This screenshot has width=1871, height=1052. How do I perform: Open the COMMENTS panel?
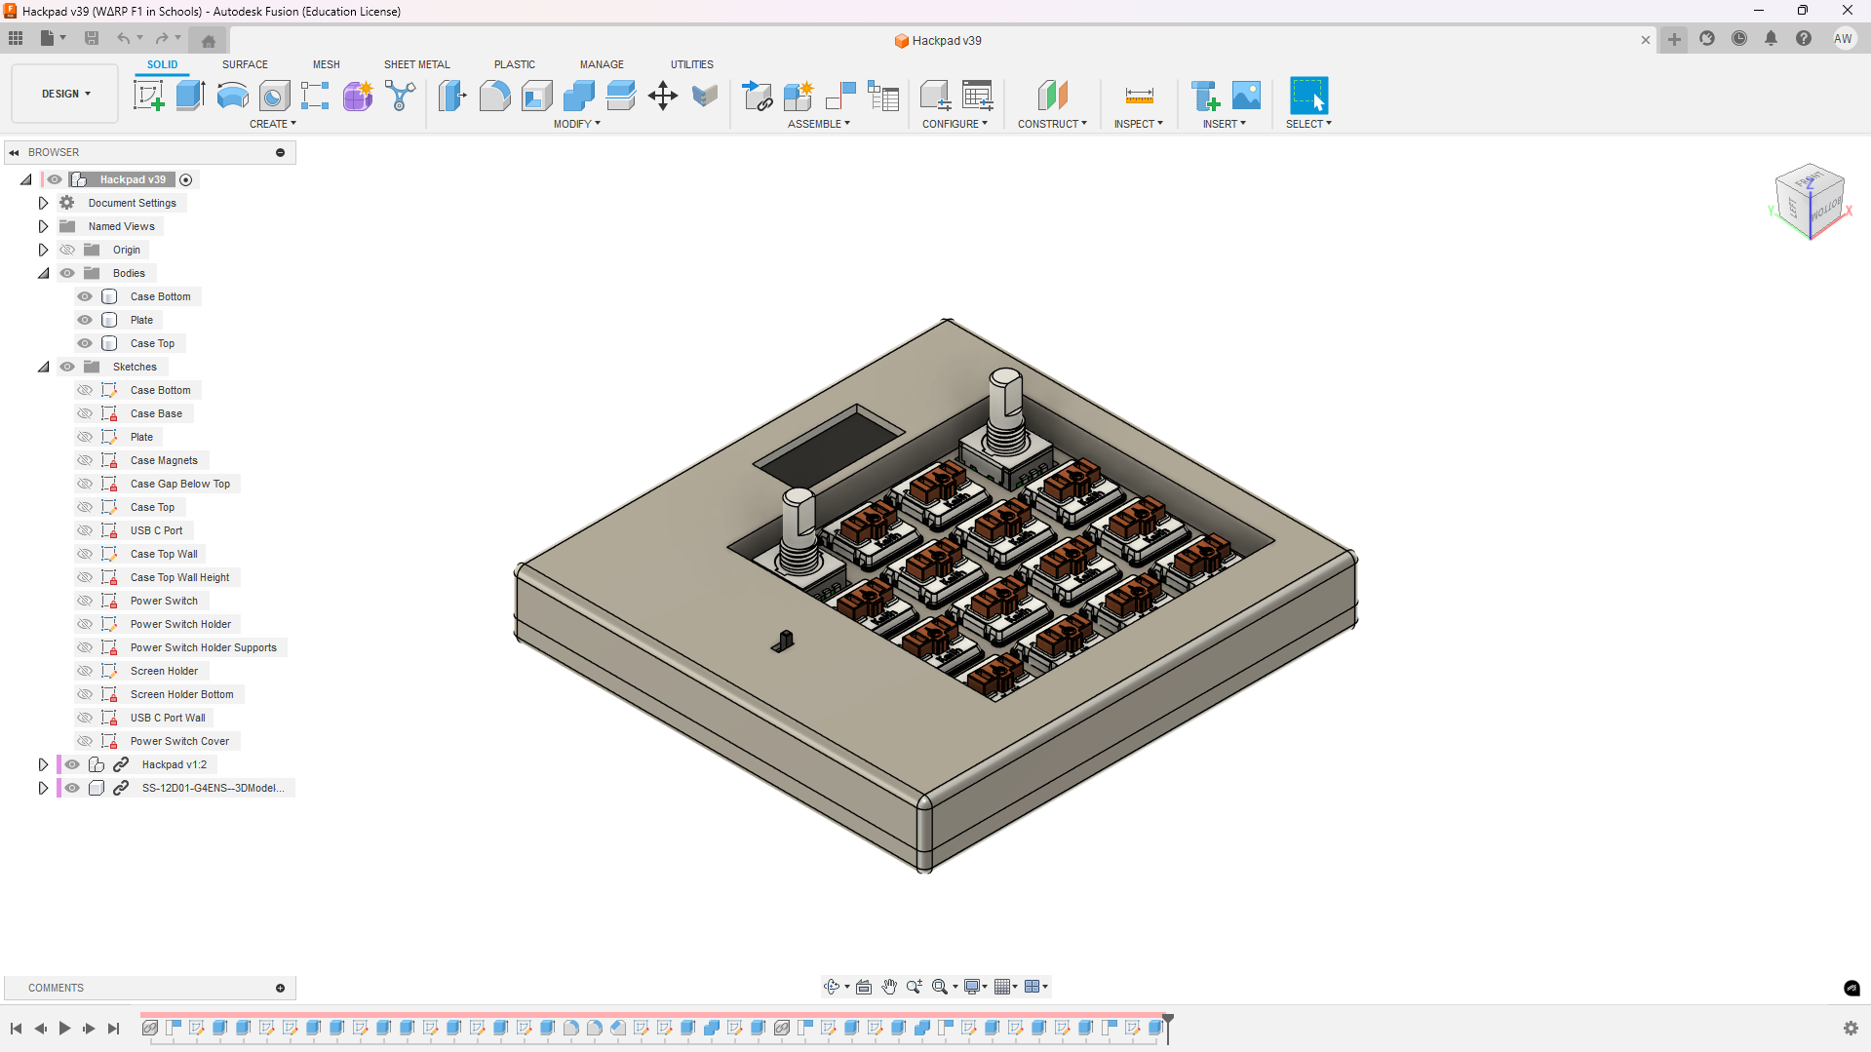[56, 988]
